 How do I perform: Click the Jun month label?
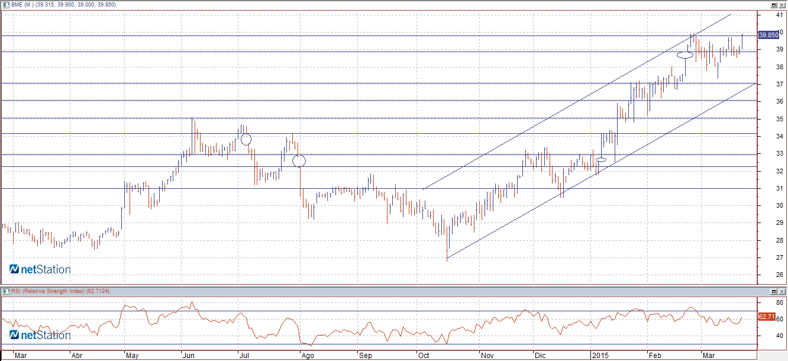pos(189,356)
